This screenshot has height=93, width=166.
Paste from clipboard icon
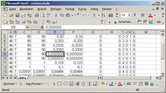[x=68, y=15]
